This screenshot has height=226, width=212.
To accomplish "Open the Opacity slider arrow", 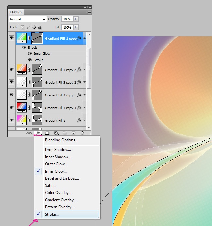I will tap(76, 19).
